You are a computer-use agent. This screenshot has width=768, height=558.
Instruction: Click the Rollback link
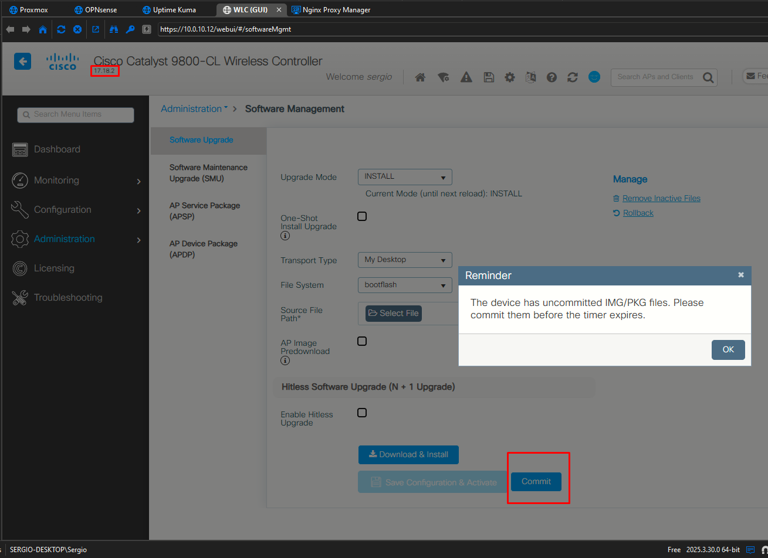(x=638, y=213)
